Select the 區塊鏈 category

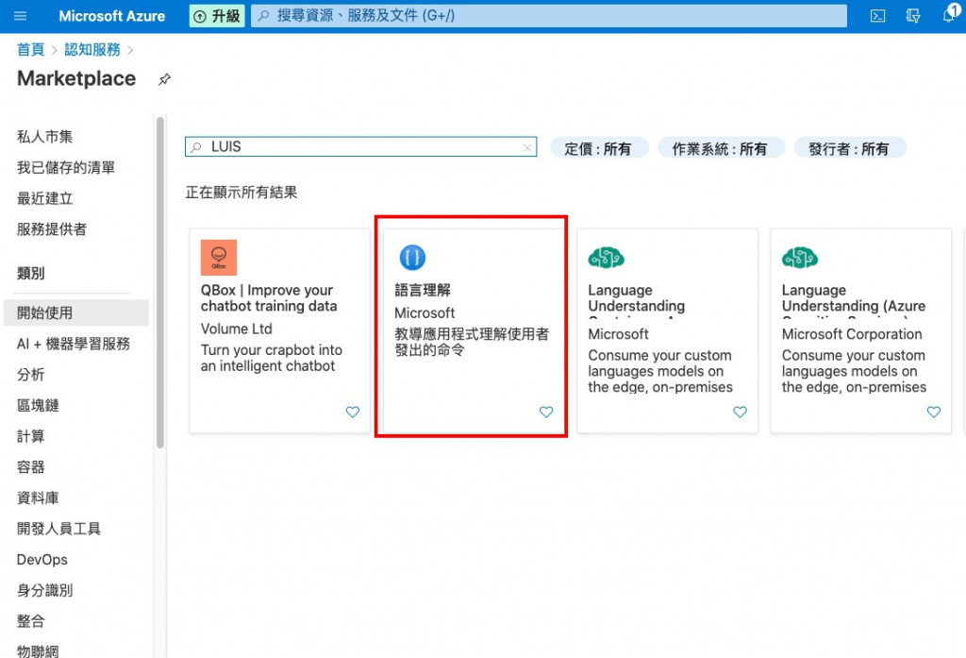(38, 405)
